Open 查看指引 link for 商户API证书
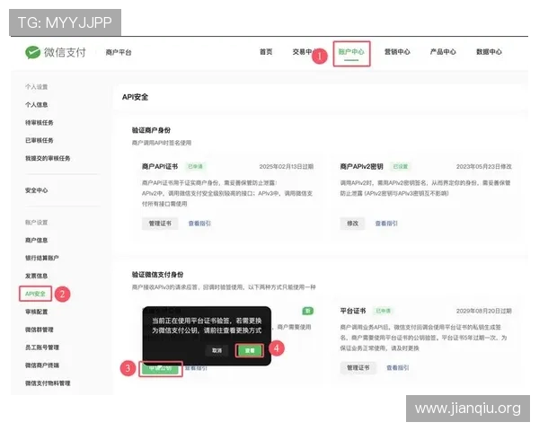 pos(199,224)
